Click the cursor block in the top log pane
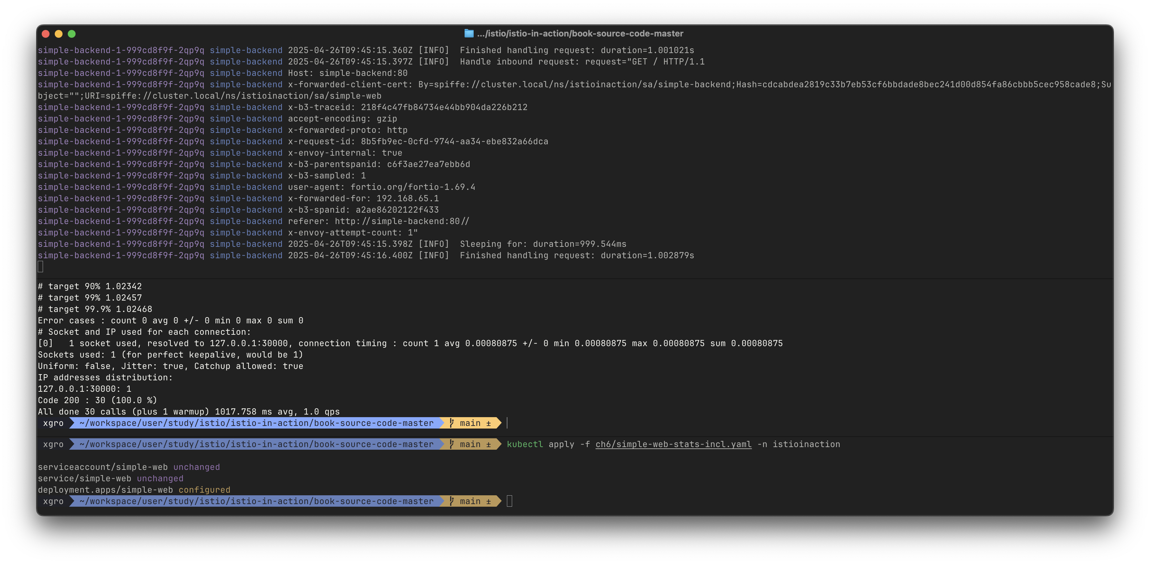 pyautogui.click(x=41, y=267)
